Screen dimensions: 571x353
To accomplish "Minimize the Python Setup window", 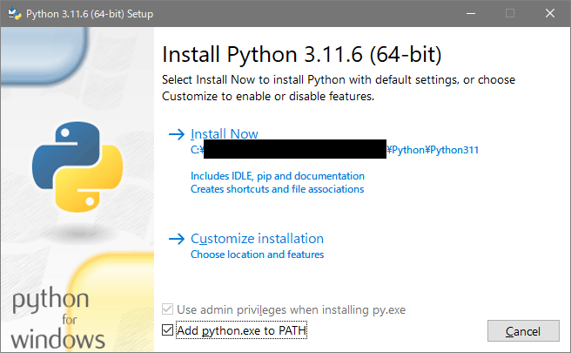I will (x=471, y=13).
